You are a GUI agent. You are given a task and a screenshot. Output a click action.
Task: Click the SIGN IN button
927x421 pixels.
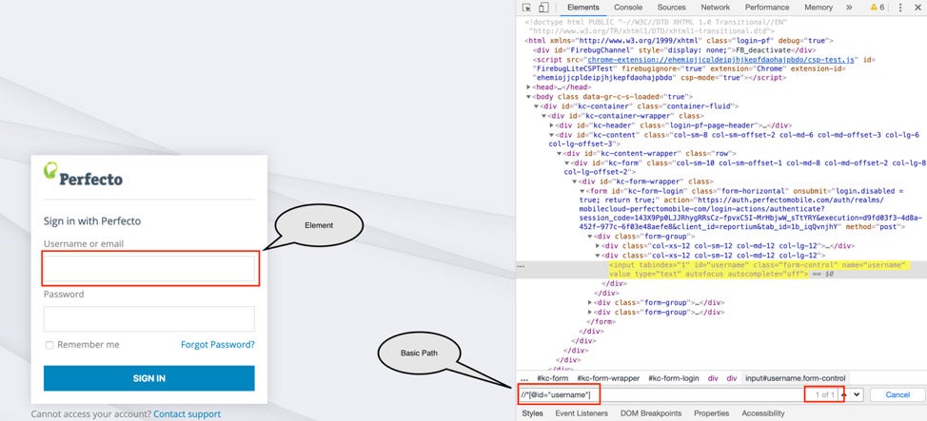(x=149, y=378)
